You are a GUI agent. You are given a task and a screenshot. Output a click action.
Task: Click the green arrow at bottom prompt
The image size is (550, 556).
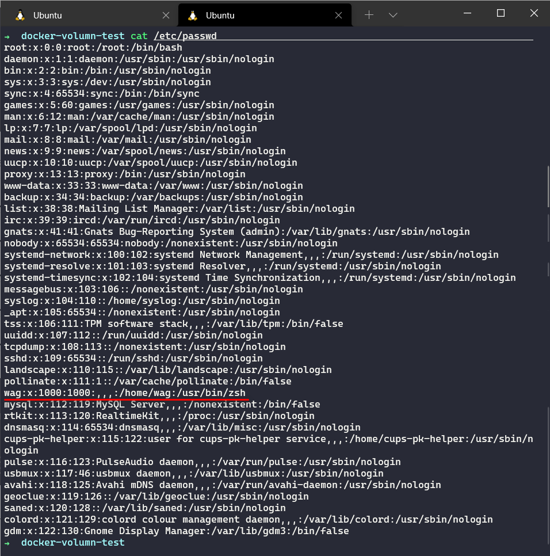[x=7, y=543]
